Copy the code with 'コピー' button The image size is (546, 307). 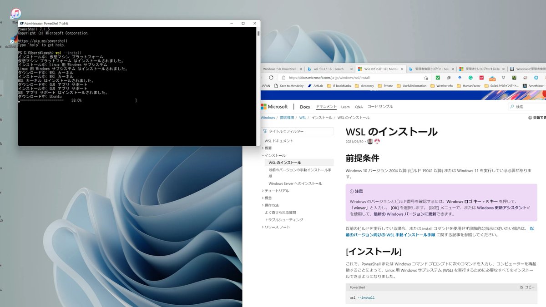tap(528, 287)
